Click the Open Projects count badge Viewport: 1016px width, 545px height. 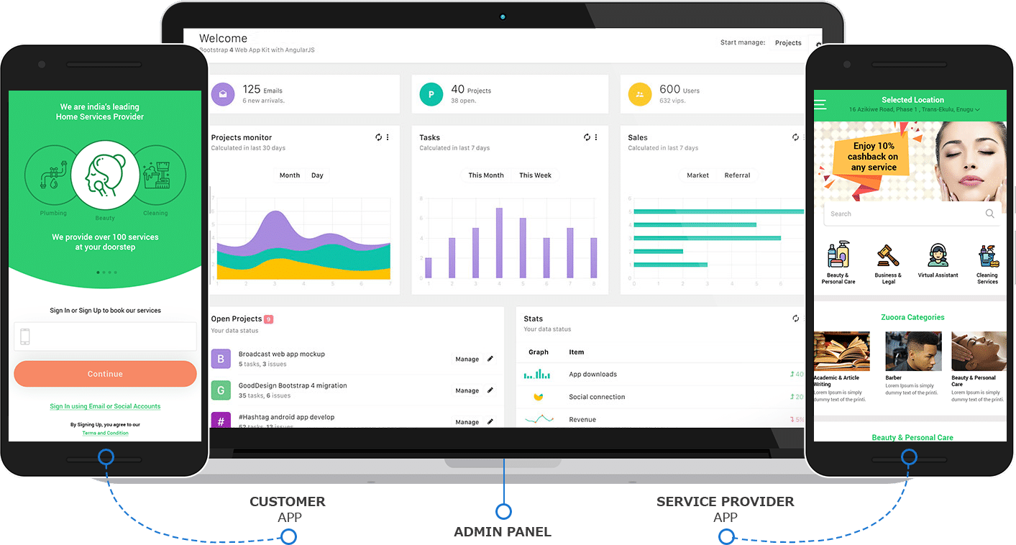pyautogui.click(x=268, y=319)
